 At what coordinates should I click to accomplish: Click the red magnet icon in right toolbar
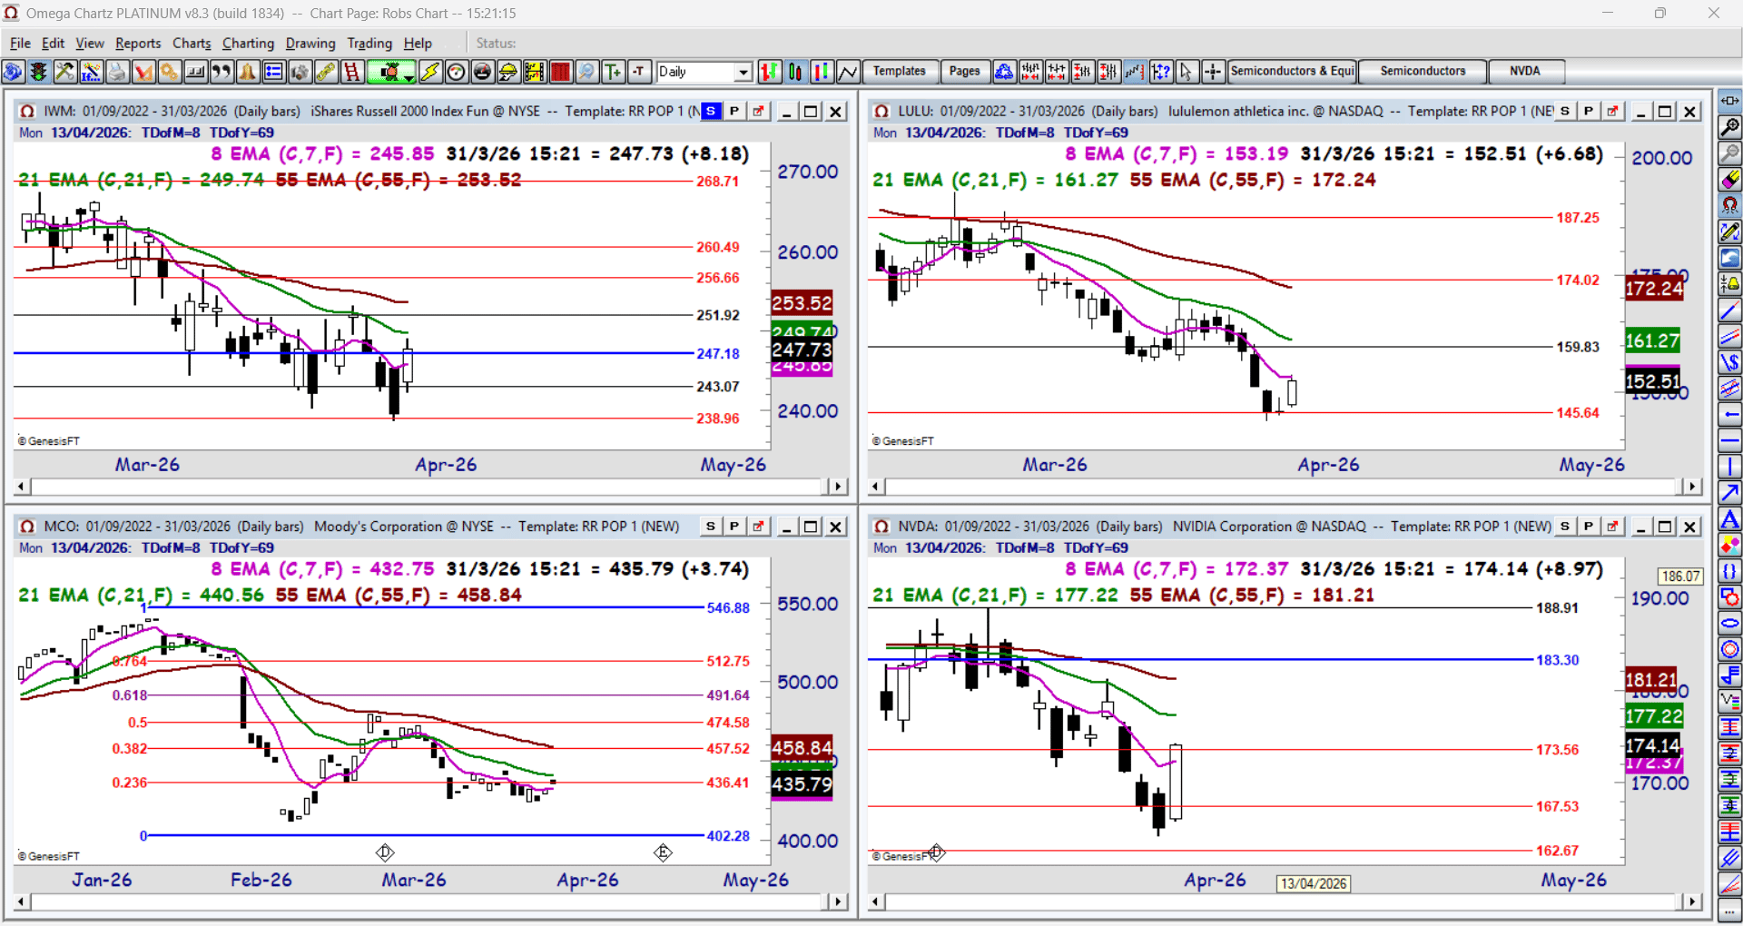pyautogui.click(x=1730, y=205)
